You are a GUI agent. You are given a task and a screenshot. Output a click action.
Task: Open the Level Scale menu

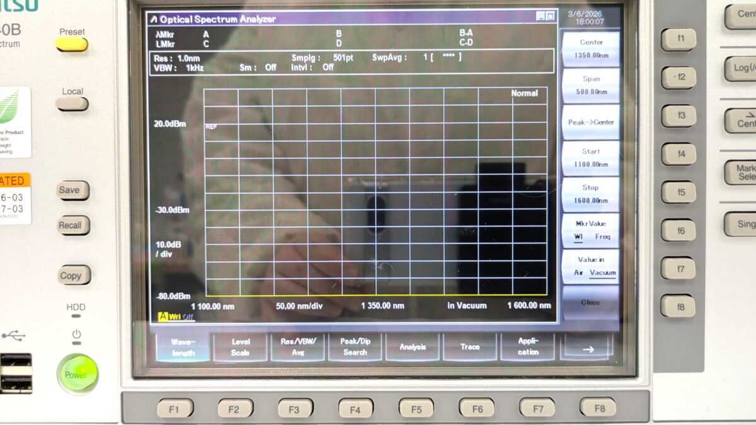click(x=240, y=348)
